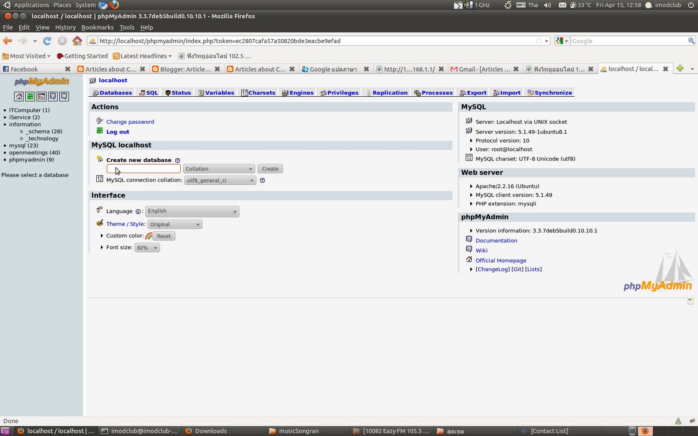Open the volume indicator in top panel
This screenshot has height=436, width=698.
pyautogui.click(x=547, y=5)
